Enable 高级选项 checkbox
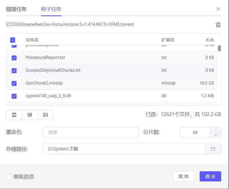Image resolution: width=229 pixels, height=189 pixels. (x=9, y=177)
